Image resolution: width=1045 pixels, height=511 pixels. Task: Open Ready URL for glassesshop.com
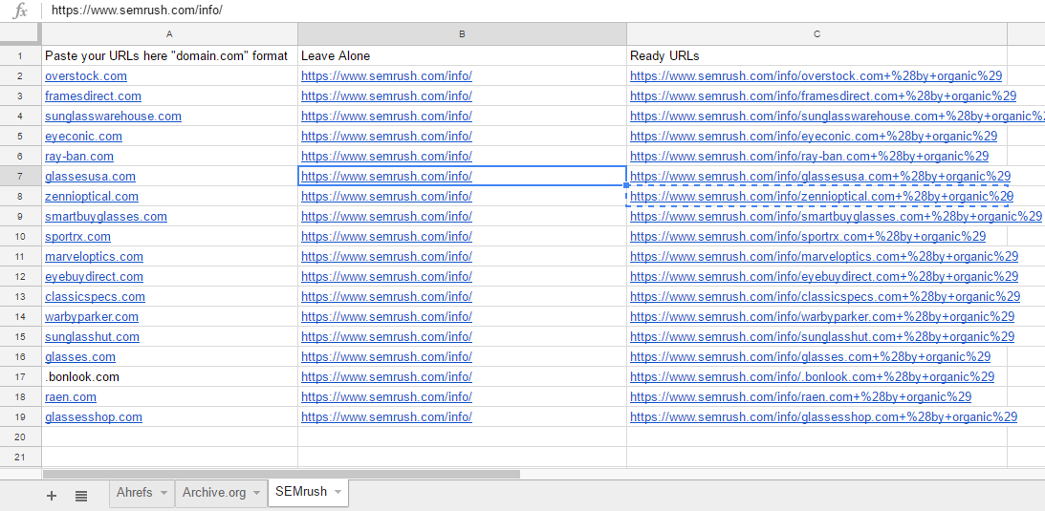pyautogui.click(x=824, y=416)
